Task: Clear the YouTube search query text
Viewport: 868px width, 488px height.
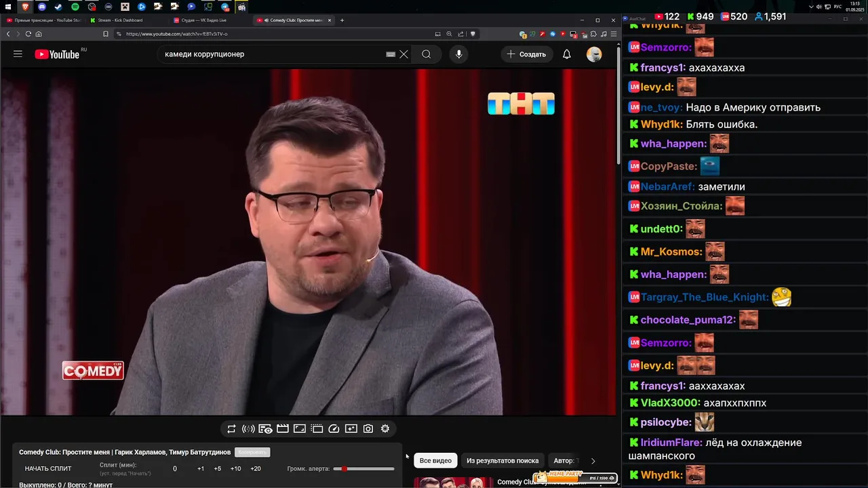Action: click(403, 54)
